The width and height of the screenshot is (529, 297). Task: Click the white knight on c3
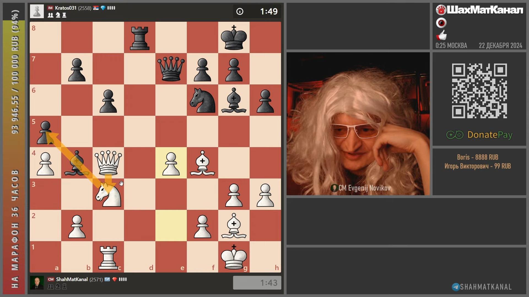108,194
